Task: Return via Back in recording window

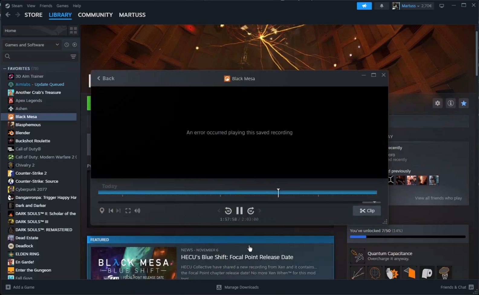Action: pos(105,78)
